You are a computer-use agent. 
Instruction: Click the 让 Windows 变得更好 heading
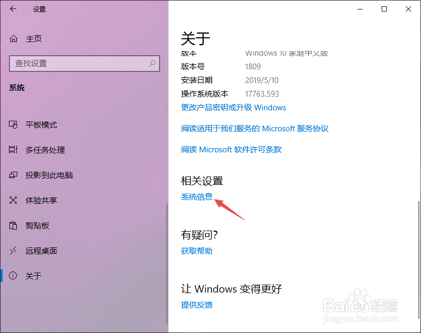tap(231, 289)
